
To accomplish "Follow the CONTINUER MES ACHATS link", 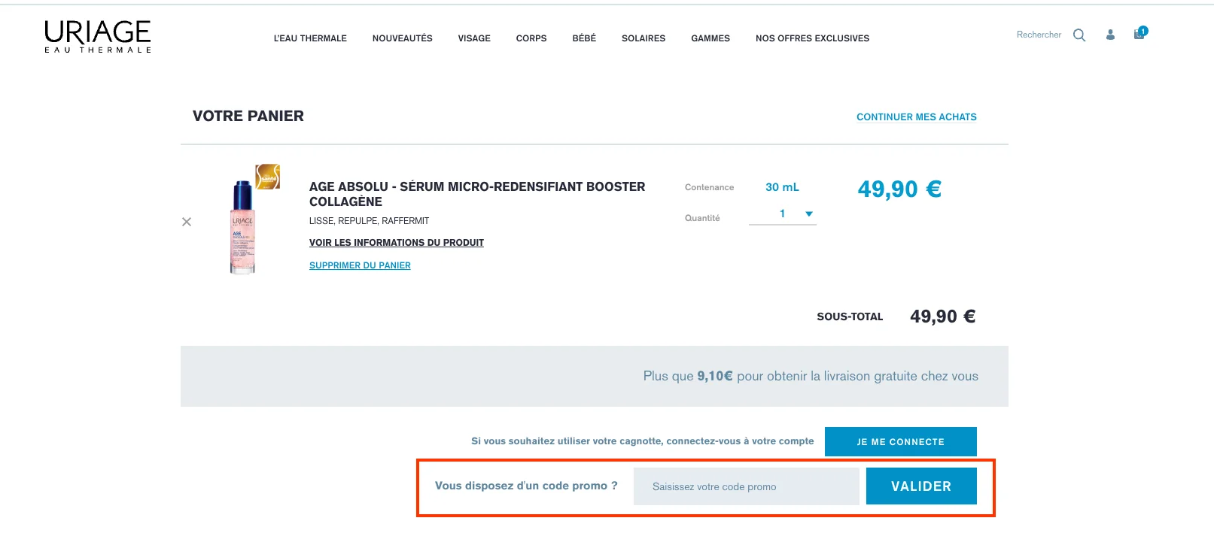I will click(x=917, y=117).
